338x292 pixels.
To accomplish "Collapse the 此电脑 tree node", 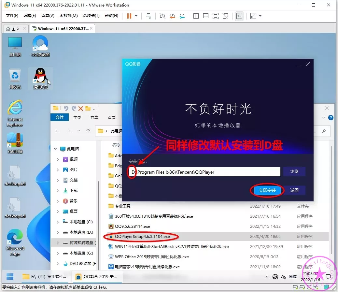I will point(55,149).
